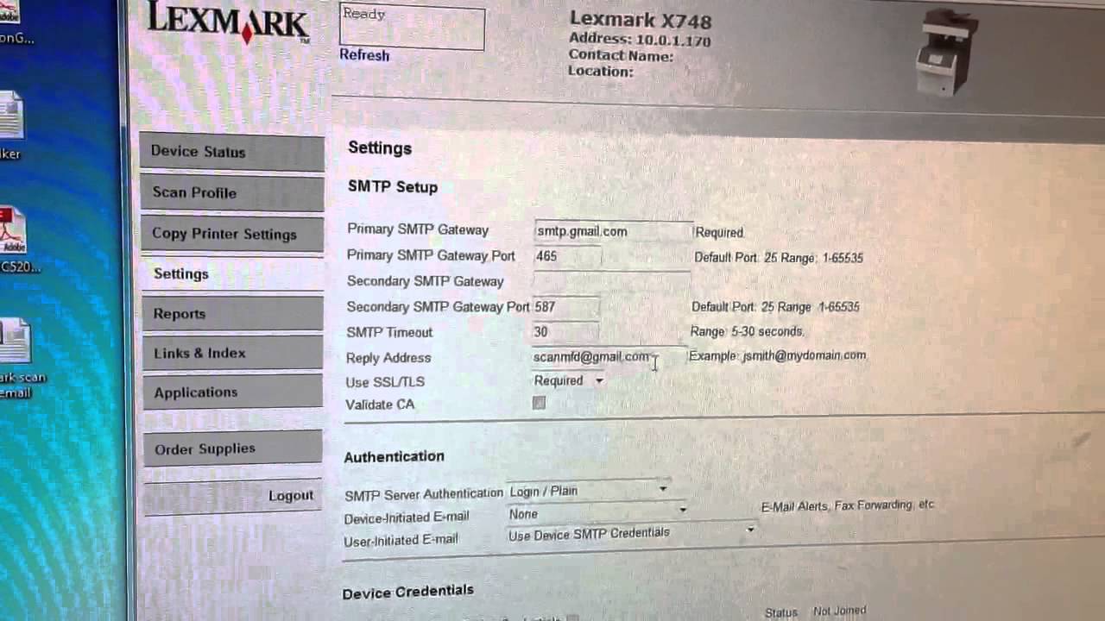Screen dimensions: 1105x621
Task: Click the Refresh link under status box
Action: [364, 55]
